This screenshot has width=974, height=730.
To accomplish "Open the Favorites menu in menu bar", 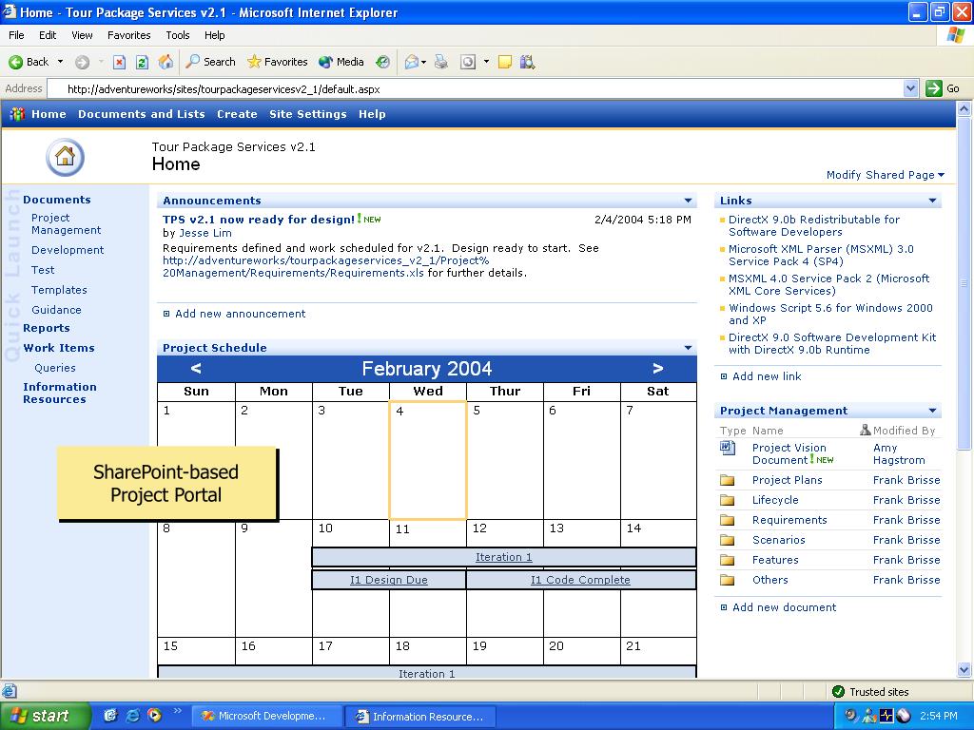I will [x=128, y=35].
